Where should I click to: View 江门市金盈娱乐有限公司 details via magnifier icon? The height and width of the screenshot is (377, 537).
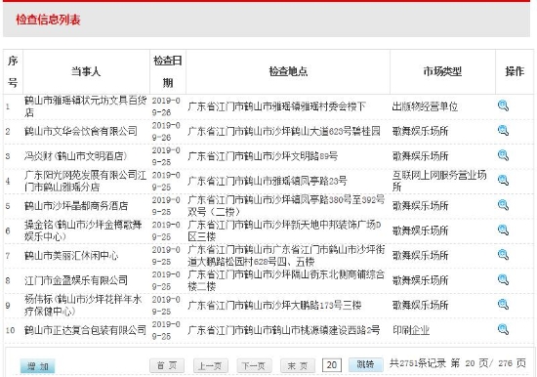click(x=503, y=279)
